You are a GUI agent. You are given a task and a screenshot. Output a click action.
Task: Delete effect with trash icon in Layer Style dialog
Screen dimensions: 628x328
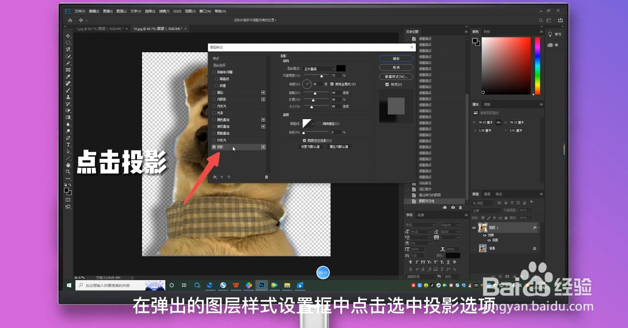(x=267, y=177)
